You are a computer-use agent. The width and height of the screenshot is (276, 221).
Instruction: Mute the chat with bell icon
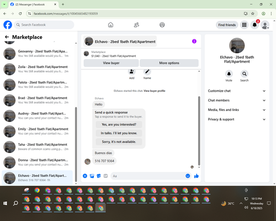pos(229,74)
